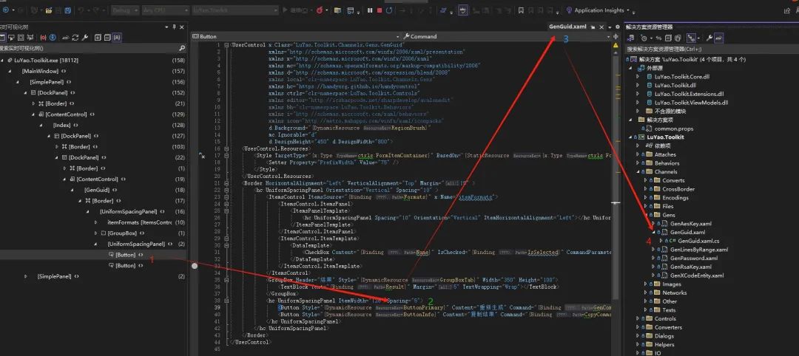
Task: Click the Application Insights toolbar button label
Action: [599, 10]
